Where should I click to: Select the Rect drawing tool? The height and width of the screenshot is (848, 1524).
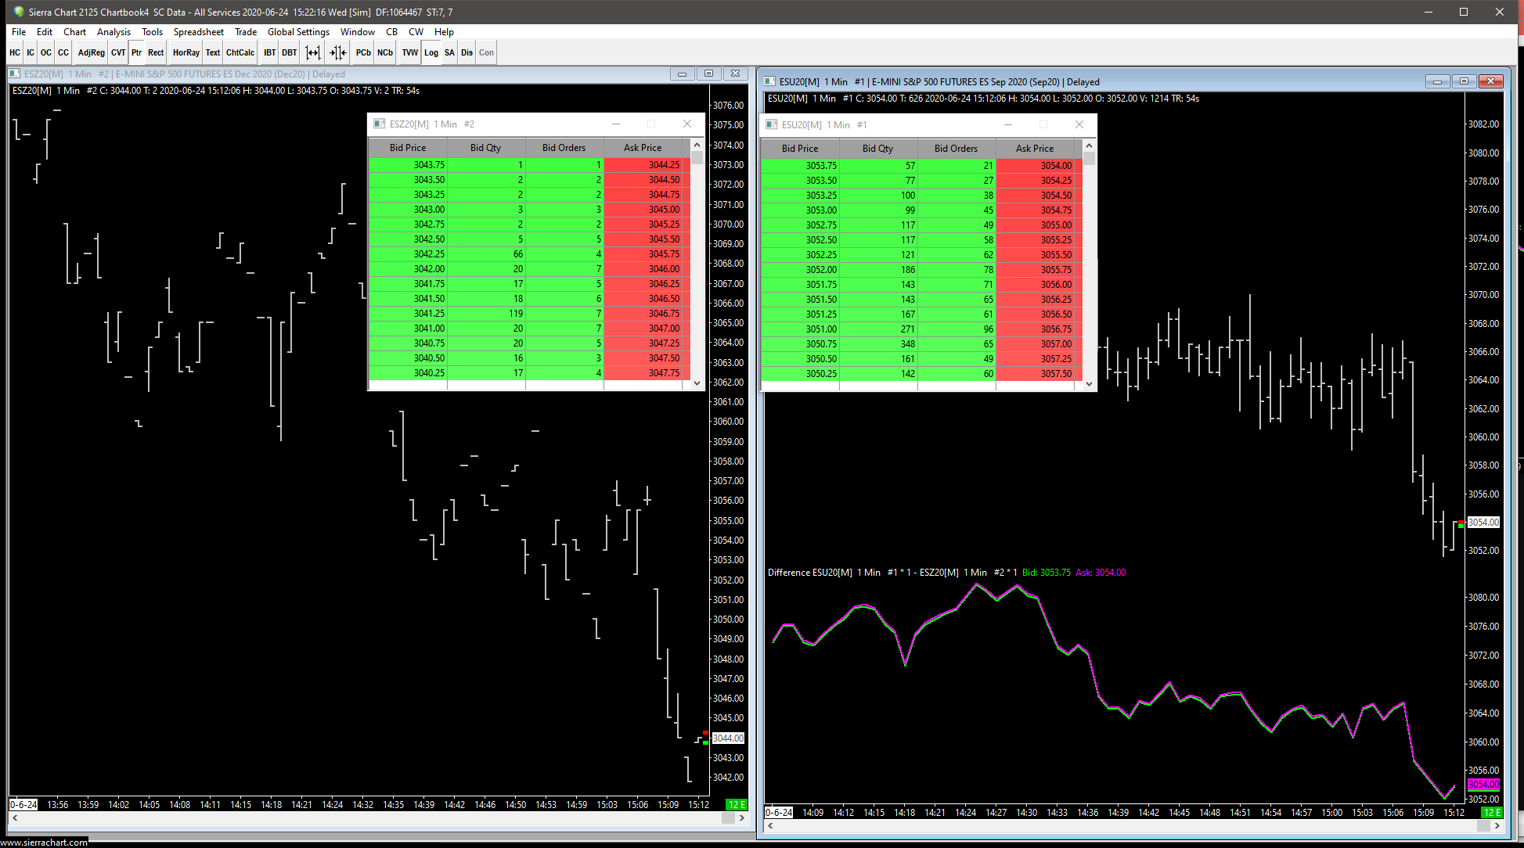[156, 52]
